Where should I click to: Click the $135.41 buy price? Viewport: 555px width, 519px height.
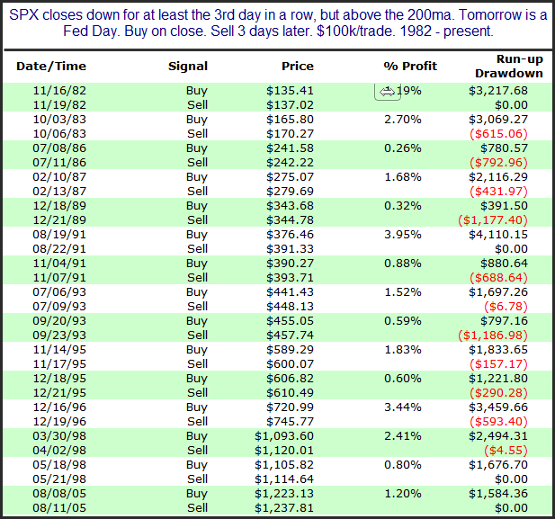(x=290, y=91)
